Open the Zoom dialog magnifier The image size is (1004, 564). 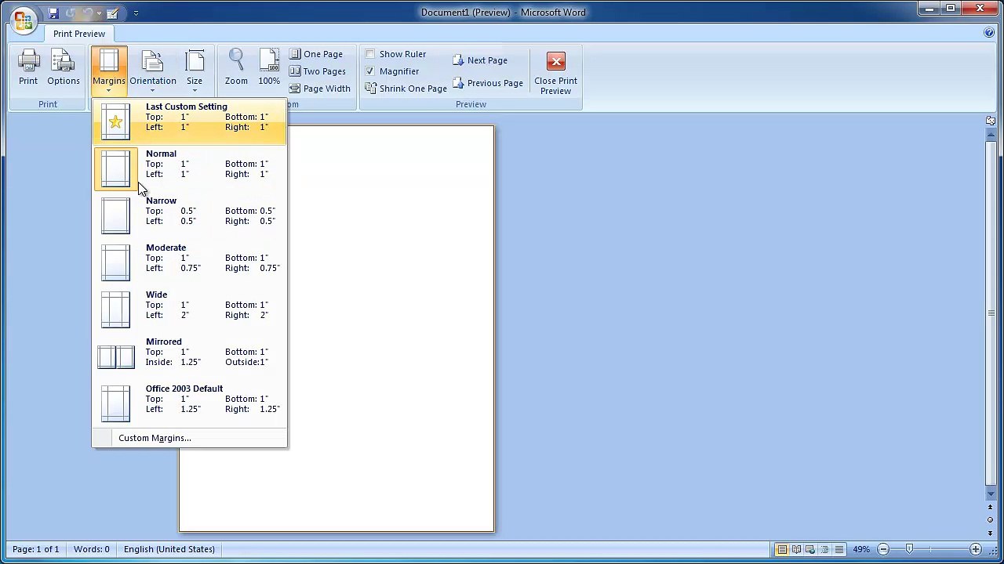(x=236, y=67)
